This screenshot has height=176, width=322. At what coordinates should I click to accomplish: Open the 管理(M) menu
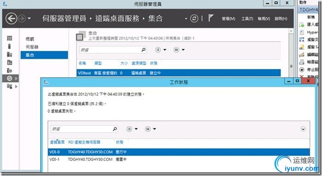tap(228, 19)
